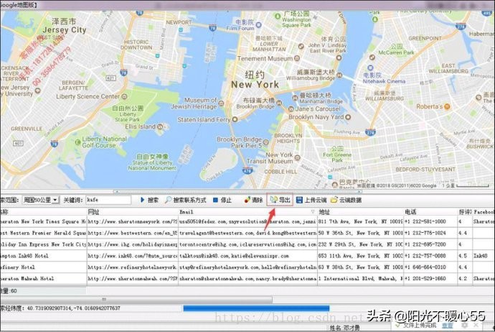Click the stop (停止) button
The height and width of the screenshot is (332, 495).
(x=222, y=200)
